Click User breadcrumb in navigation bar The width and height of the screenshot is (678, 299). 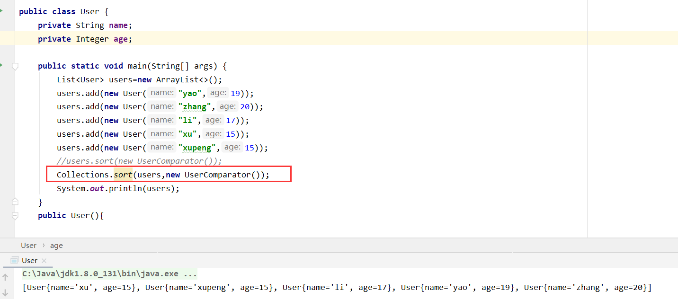(x=28, y=245)
